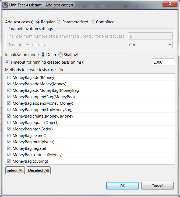Viewport: 180px width, 197px height.
Task: Select Deep initialization mode
Action: coord(43,55)
